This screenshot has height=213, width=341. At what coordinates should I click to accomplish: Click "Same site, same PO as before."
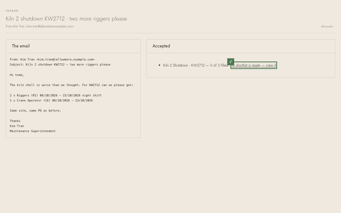(35, 110)
